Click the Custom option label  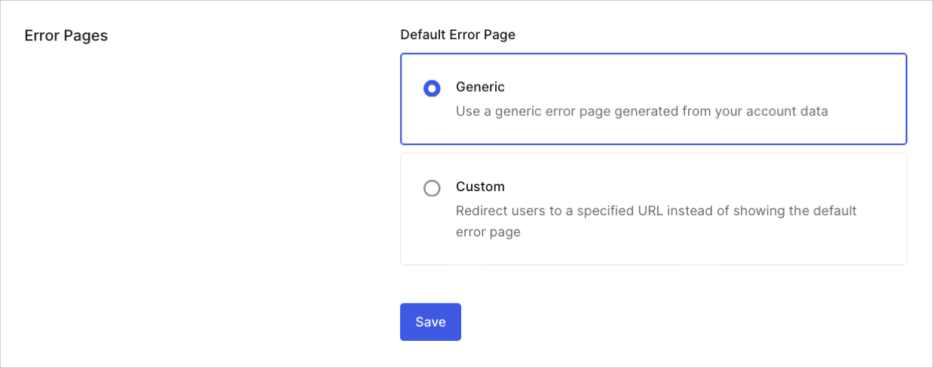480,187
